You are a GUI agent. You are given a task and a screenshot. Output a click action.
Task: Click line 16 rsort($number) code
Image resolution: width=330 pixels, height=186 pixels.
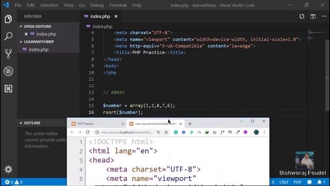pyautogui.click(x=123, y=112)
